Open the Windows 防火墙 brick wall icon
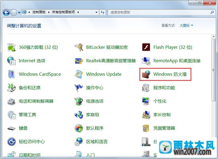 (x=146, y=74)
